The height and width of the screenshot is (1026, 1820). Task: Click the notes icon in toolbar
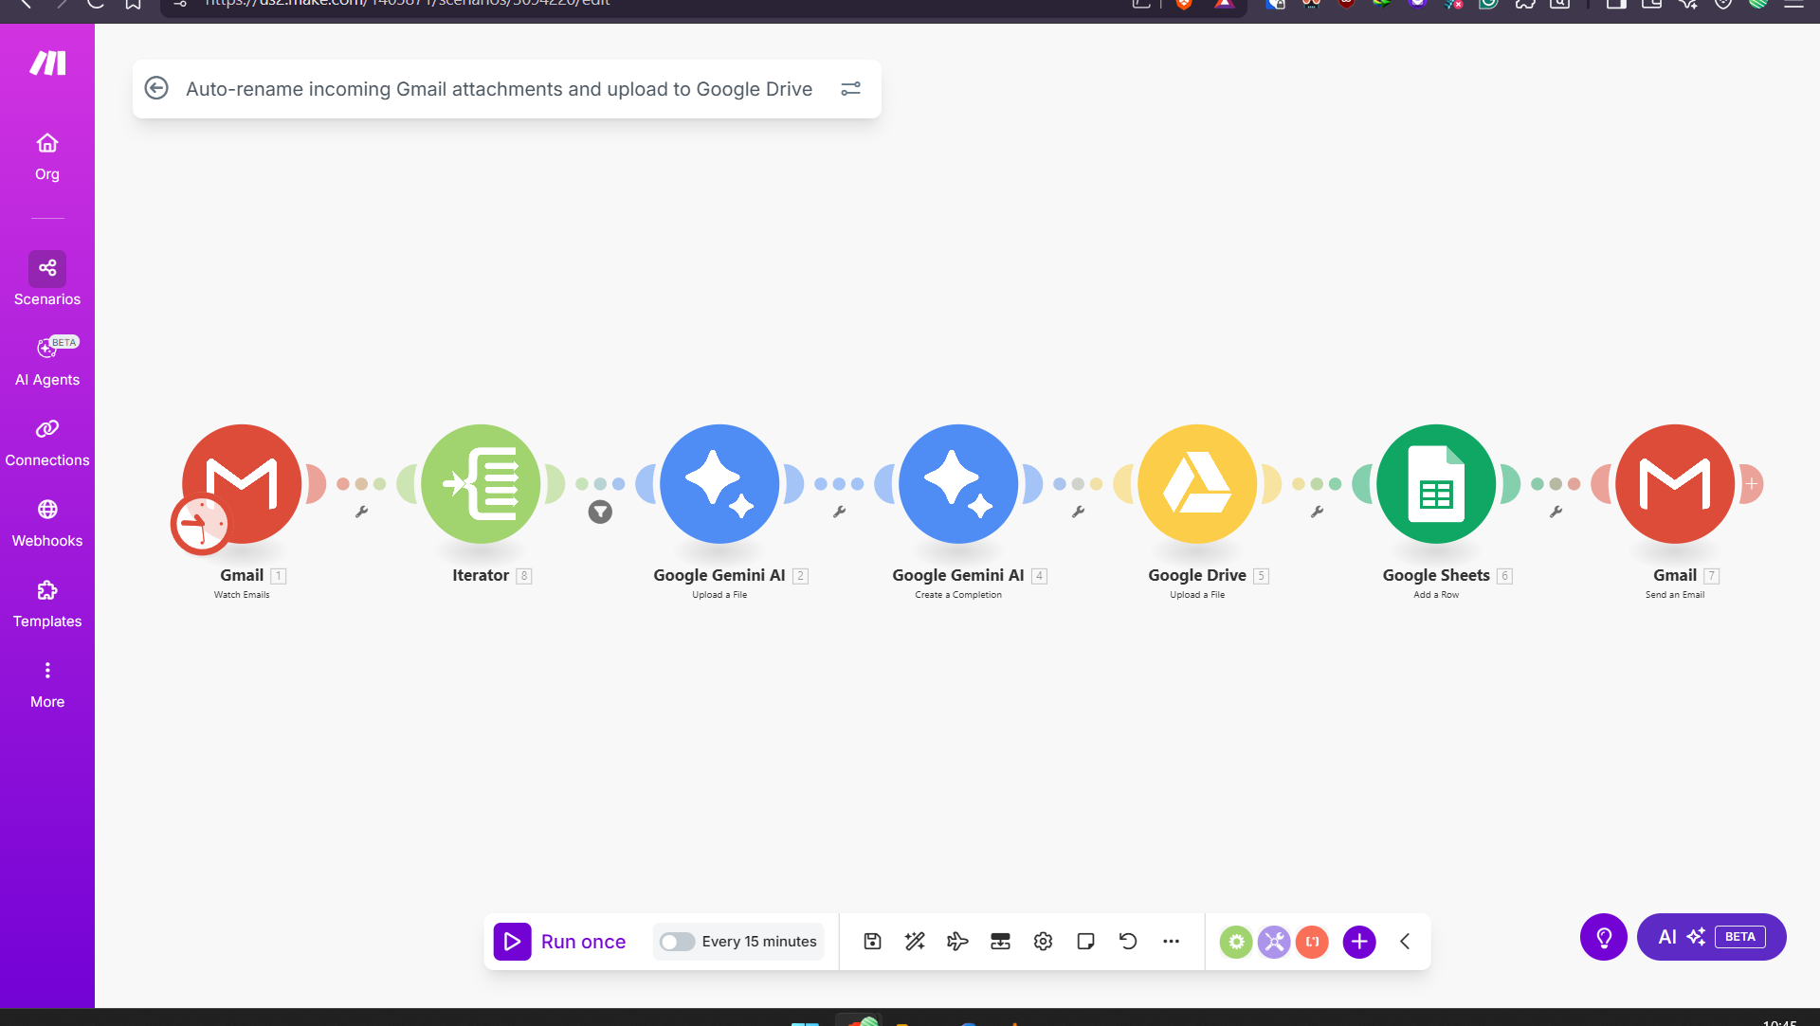pyautogui.click(x=1085, y=942)
